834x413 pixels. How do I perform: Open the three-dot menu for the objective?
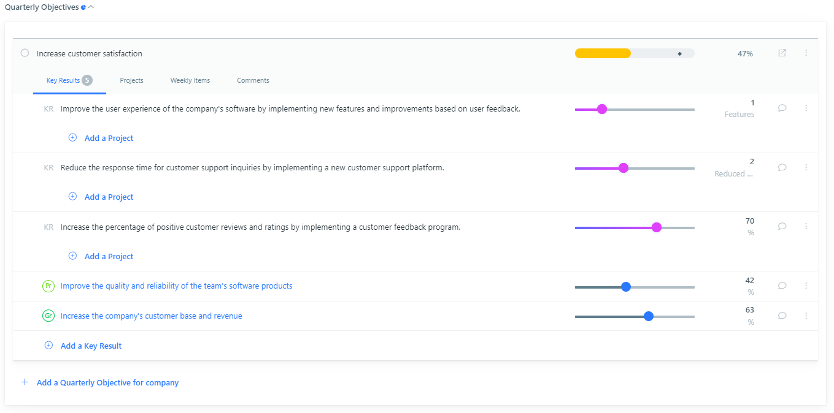(x=806, y=53)
